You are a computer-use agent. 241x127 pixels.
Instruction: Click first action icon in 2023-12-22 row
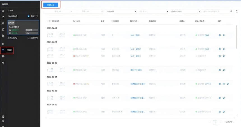tap(220, 98)
